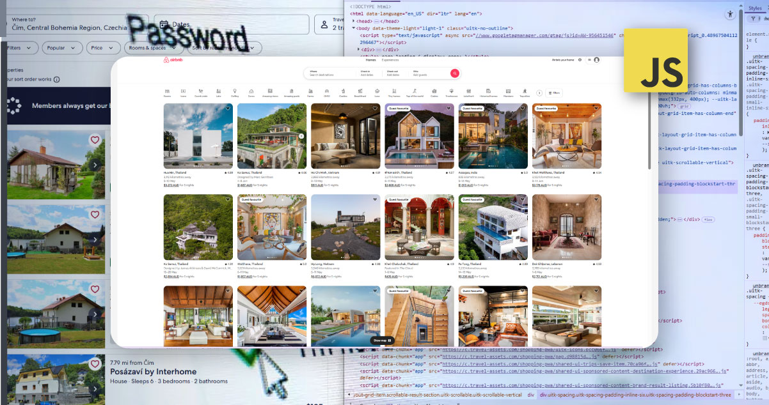
Task: Select the Castles category icon
Action: (x=342, y=91)
